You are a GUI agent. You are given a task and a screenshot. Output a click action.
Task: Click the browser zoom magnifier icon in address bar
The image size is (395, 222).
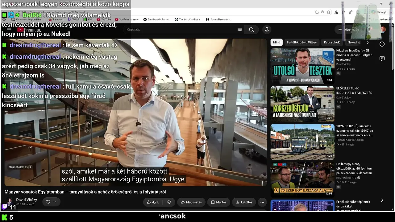(322, 12)
